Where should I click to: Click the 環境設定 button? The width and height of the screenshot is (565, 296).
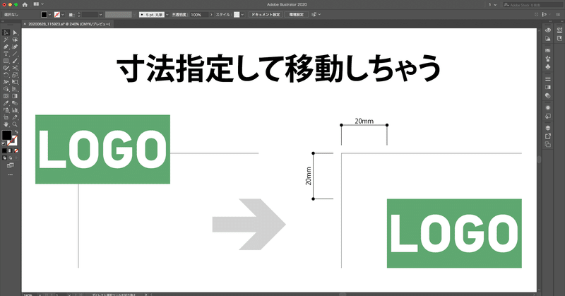[x=296, y=15]
